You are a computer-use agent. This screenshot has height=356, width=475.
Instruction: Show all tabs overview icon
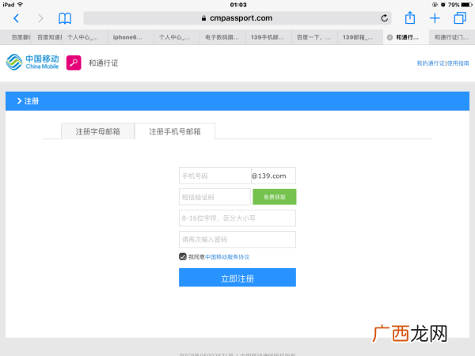click(x=460, y=18)
